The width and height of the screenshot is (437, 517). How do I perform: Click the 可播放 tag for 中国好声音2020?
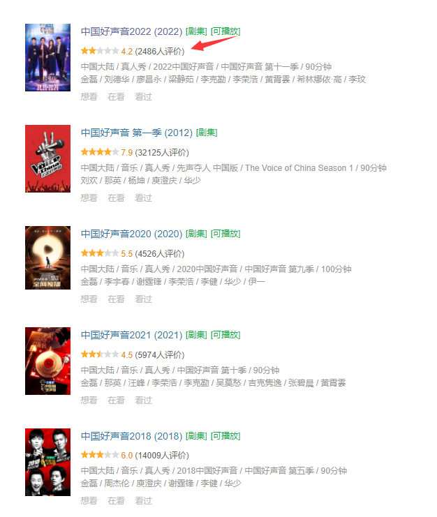(225, 234)
